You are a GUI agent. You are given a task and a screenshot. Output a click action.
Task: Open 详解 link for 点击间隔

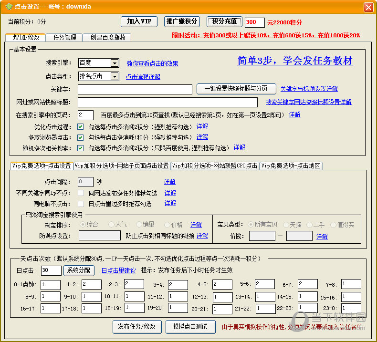click(170, 182)
